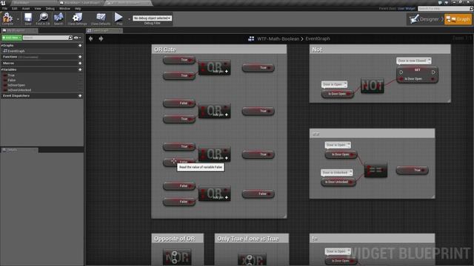This screenshot has height=266, width=474.
Task: Select the Details panel tab
Action: point(19,150)
